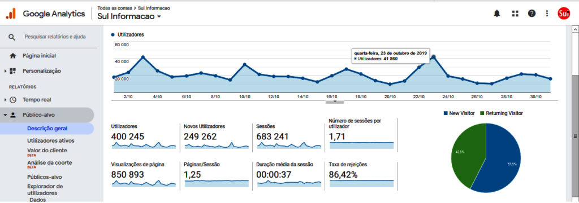Open the Tempo real menu item
Image resolution: width=579 pixels, height=203 pixels.
(37, 100)
